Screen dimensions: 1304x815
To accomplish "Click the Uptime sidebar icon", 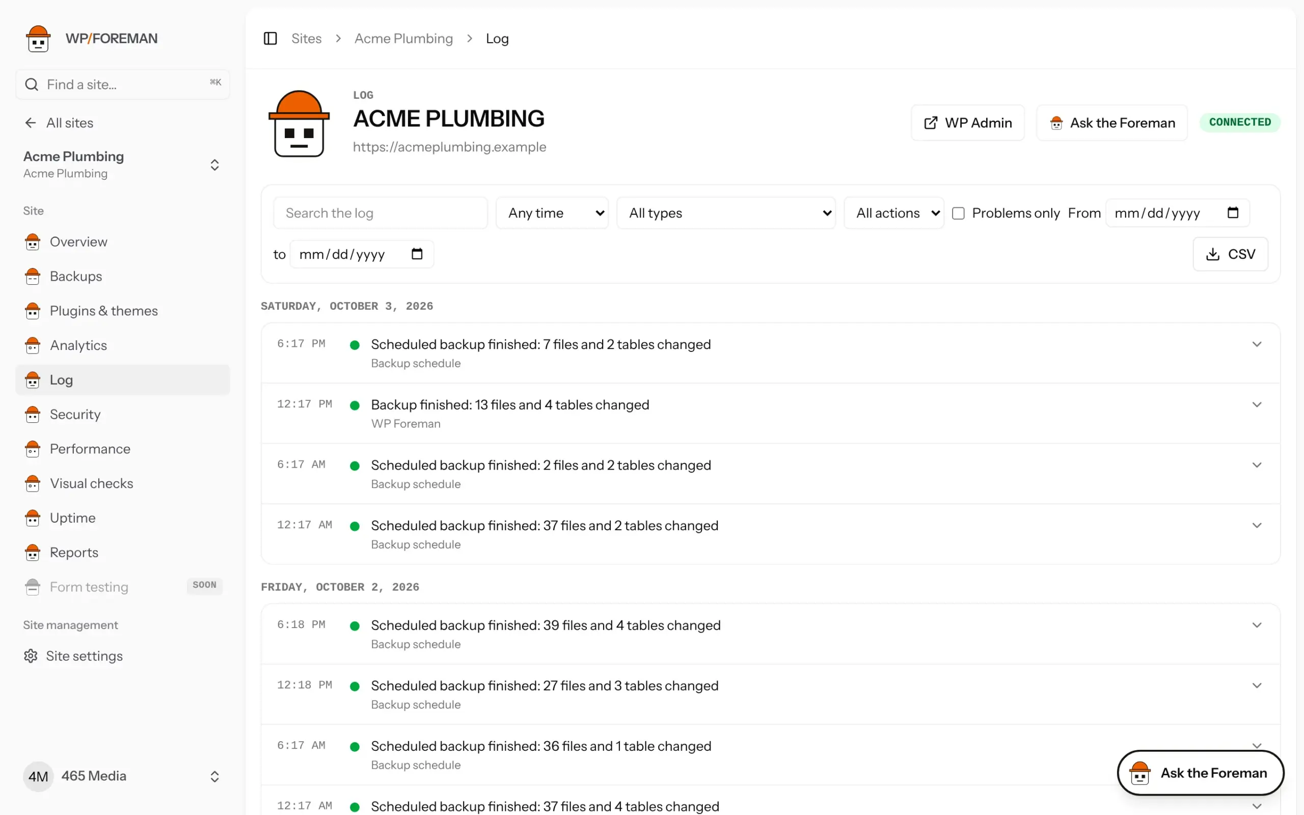I will [x=32, y=518].
